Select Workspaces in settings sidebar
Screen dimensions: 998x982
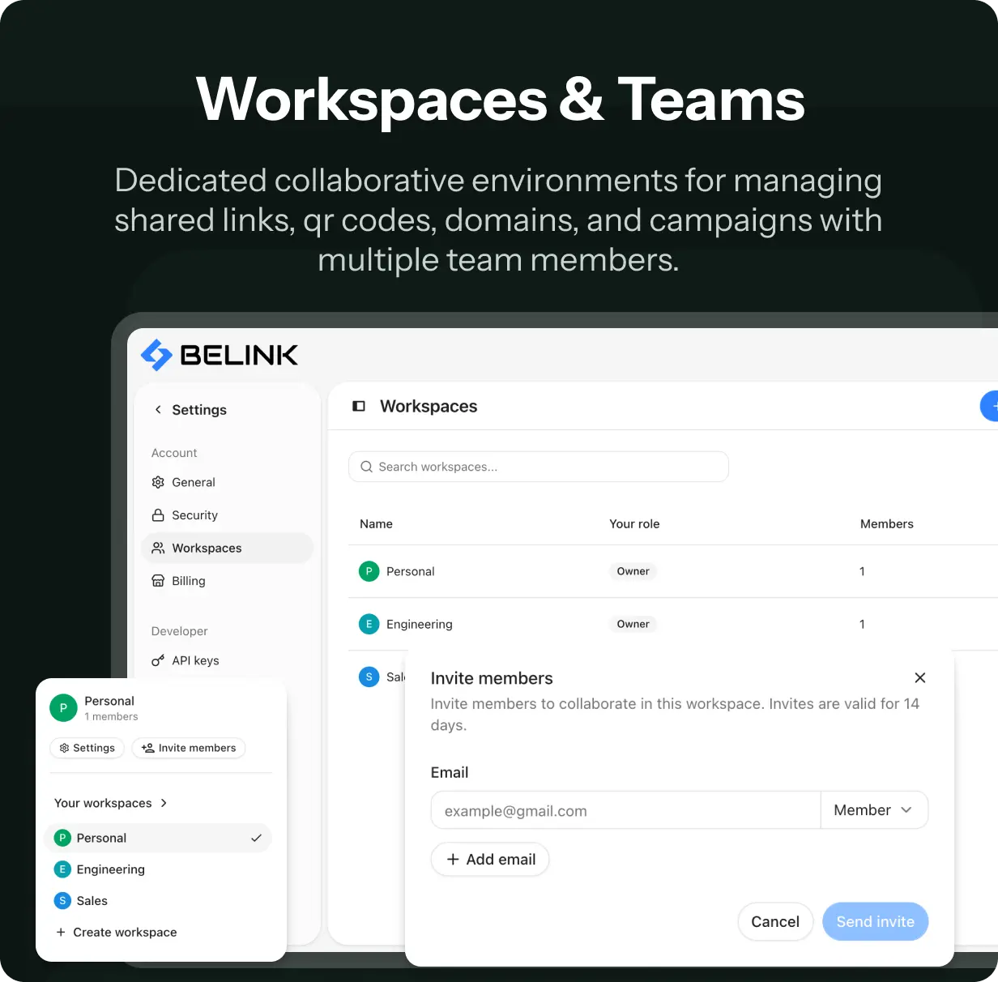[227, 549]
